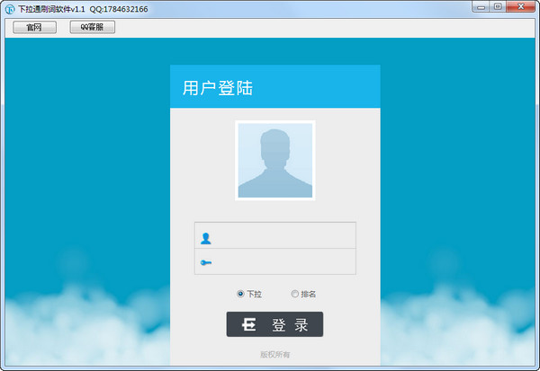Image resolution: width=540 pixels, height=371 pixels.
Task: Click the app logo in the title bar
Action: [9, 8]
